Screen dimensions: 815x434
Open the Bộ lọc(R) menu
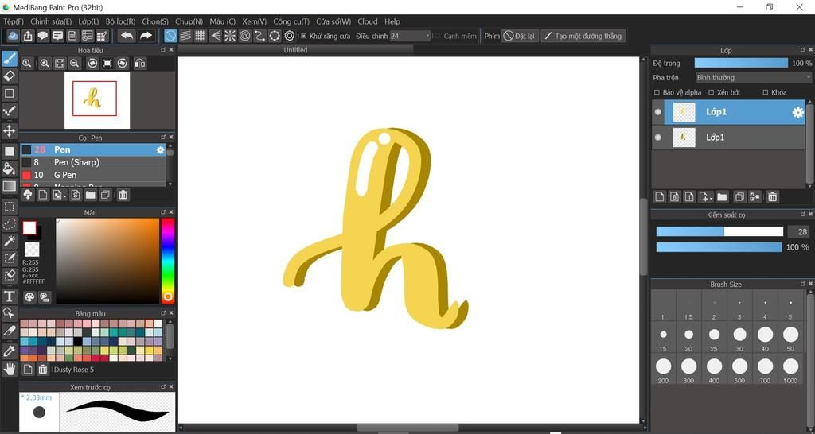120,21
